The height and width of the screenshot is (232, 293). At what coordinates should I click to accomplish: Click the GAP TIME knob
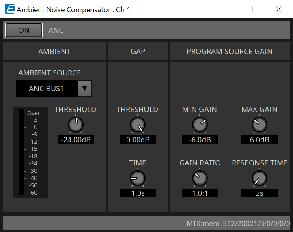(138, 178)
